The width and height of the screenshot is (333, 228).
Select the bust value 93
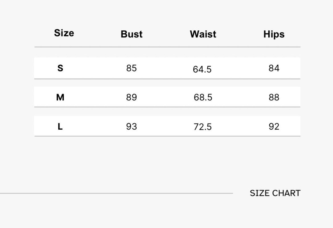[131, 126]
